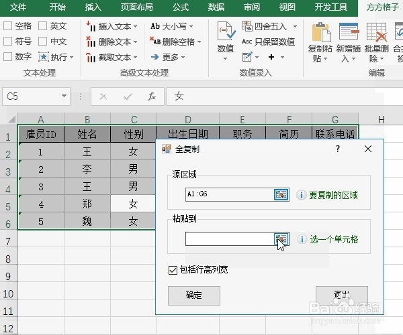
Task: Select cell with 郑 in row 5
Action: click(87, 204)
